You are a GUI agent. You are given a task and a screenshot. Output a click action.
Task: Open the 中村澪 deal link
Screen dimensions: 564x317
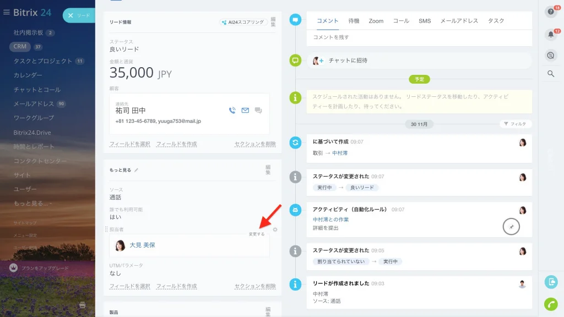[x=339, y=153]
